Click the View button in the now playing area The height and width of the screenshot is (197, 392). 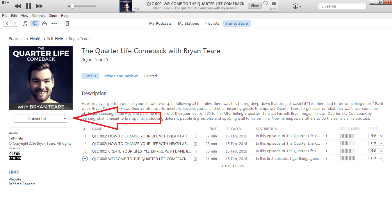pos(254,6)
